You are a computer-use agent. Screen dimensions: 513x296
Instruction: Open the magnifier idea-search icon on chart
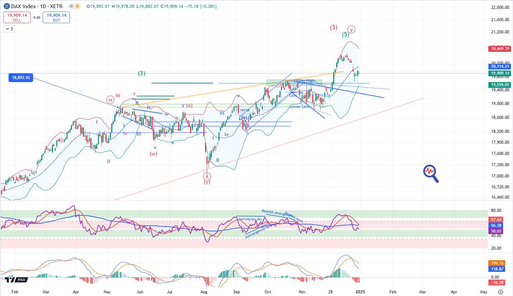pyautogui.click(x=431, y=174)
